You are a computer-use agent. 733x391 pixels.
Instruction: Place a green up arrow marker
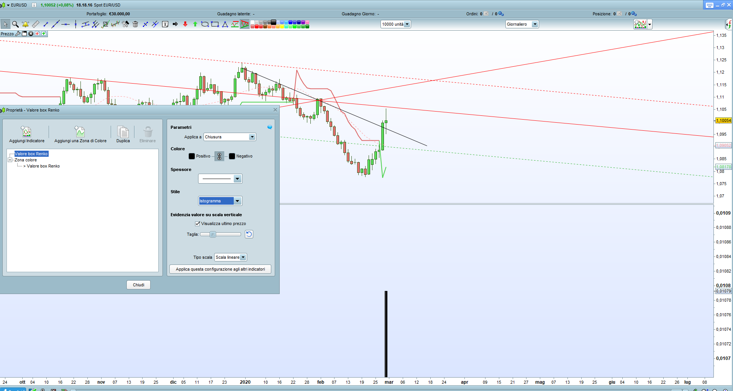[195, 24]
